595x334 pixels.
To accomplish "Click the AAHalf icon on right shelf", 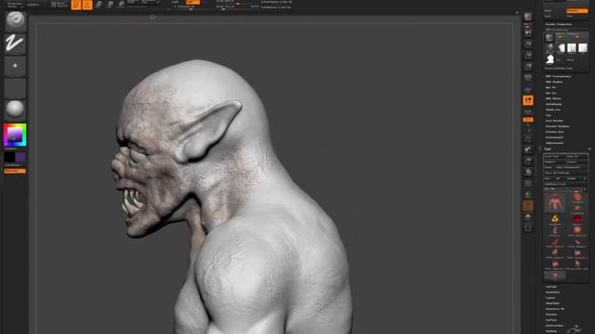I will point(528,67).
